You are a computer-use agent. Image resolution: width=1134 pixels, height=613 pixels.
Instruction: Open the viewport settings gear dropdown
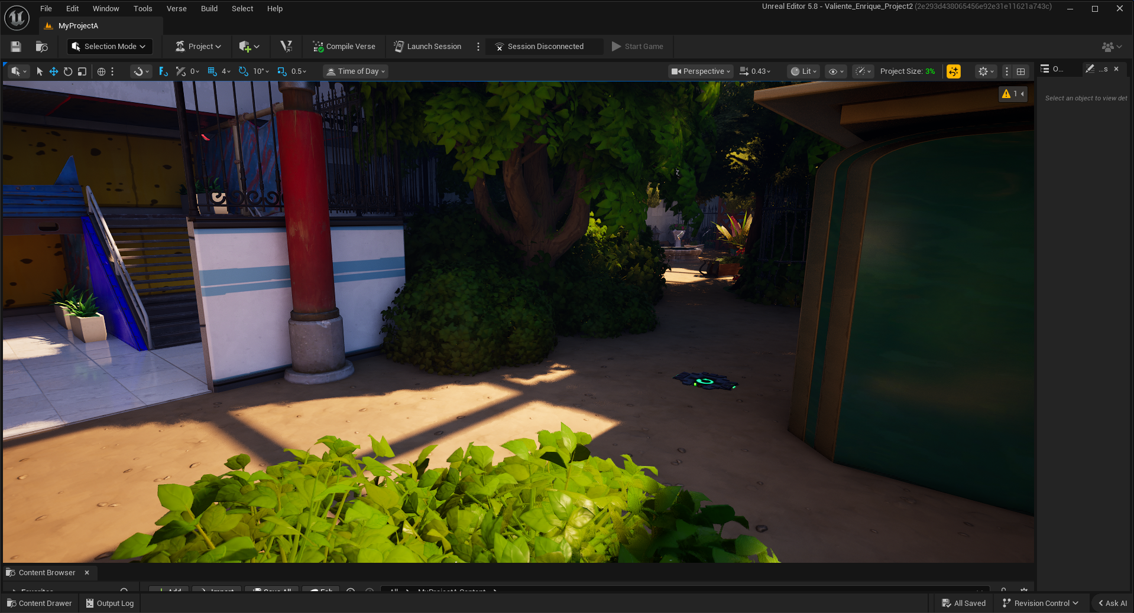986,71
